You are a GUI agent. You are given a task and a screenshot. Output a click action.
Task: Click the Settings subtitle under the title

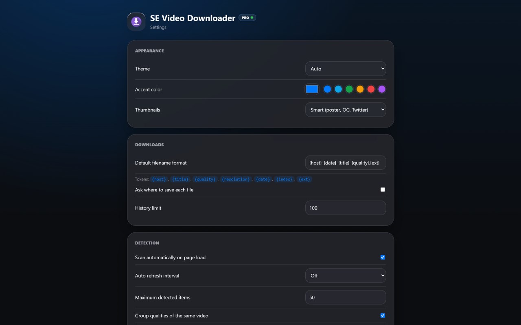click(158, 27)
